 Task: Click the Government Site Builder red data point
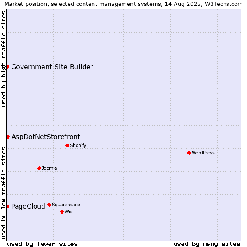tap(8, 67)
